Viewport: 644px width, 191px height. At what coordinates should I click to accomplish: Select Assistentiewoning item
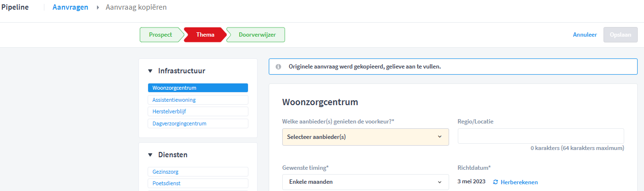(198, 100)
